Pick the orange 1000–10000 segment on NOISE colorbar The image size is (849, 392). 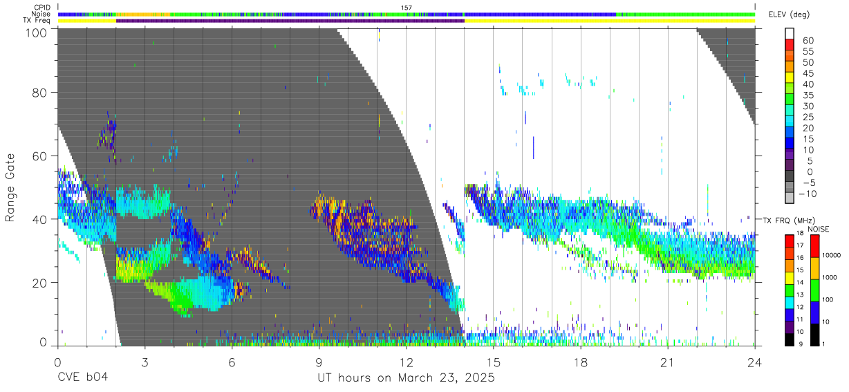coord(815,267)
